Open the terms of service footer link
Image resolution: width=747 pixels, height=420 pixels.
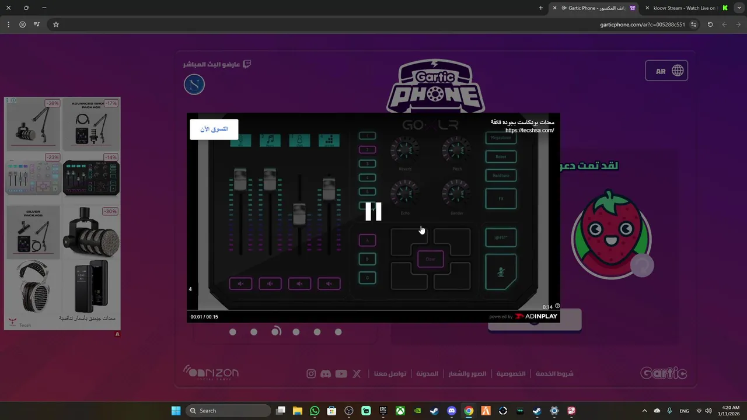click(554, 373)
